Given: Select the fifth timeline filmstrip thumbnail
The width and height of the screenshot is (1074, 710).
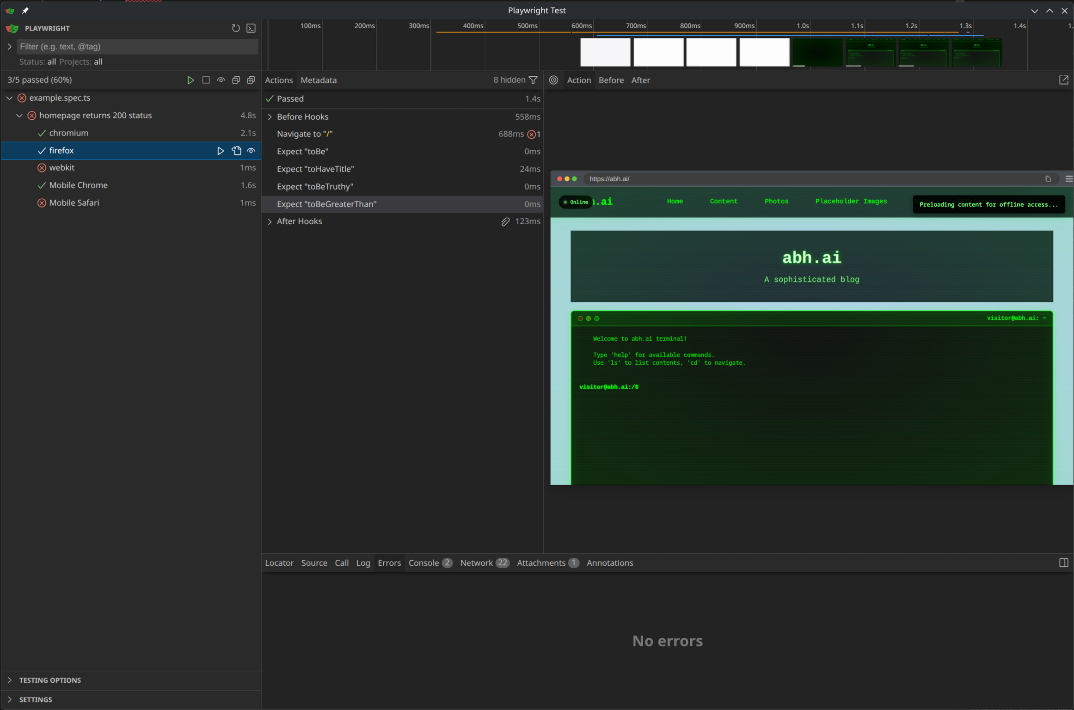Looking at the screenshot, I should pos(817,52).
